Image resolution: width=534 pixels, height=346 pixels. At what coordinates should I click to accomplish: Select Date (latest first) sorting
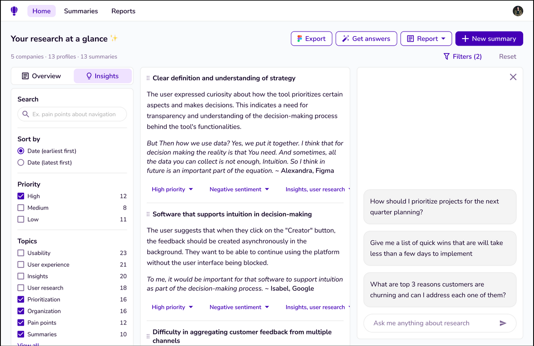pyautogui.click(x=21, y=163)
